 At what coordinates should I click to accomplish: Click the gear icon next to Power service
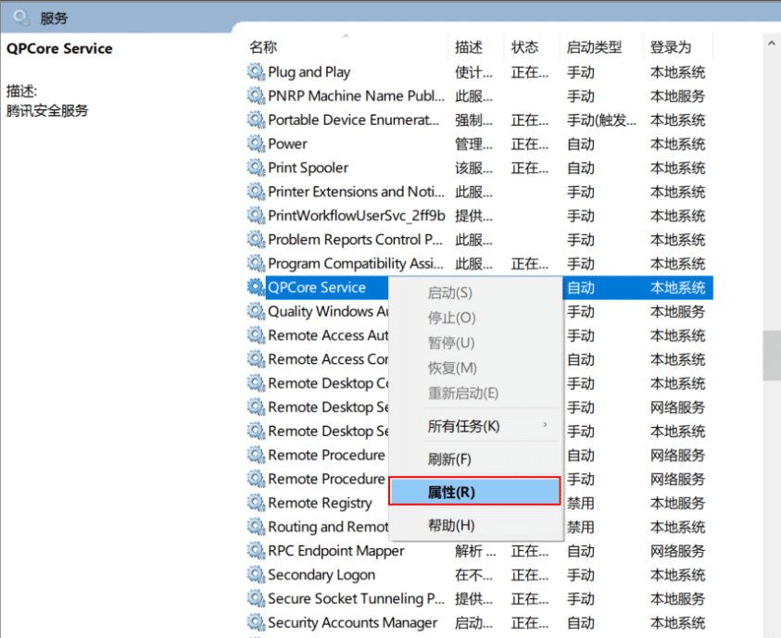click(x=256, y=144)
